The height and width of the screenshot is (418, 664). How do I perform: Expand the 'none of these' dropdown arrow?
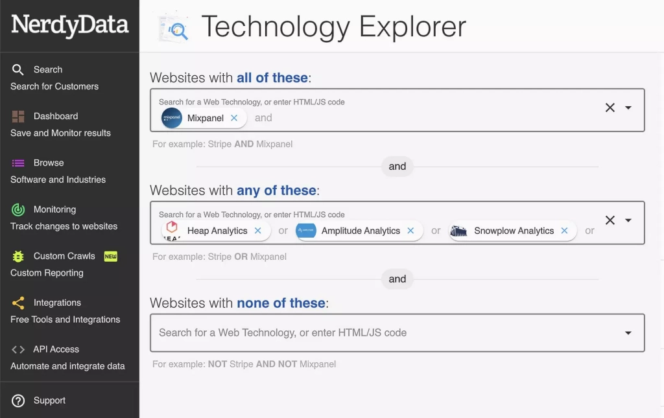pyautogui.click(x=628, y=333)
